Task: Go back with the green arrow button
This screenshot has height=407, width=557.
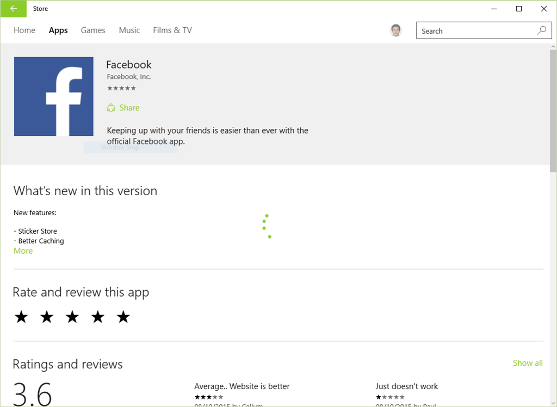Action: pyautogui.click(x=14, y=9)
